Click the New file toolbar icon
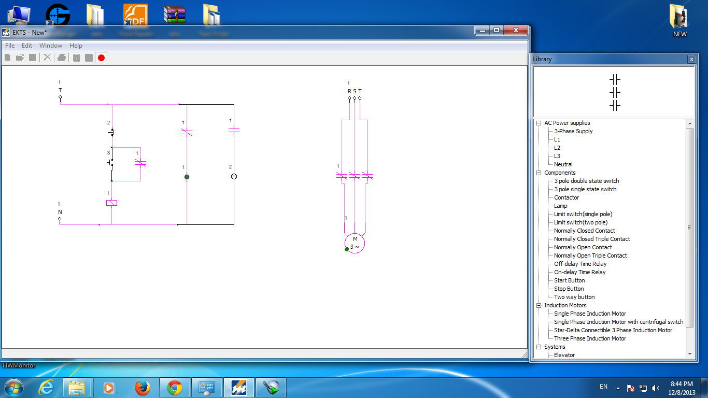 (8, 58)
